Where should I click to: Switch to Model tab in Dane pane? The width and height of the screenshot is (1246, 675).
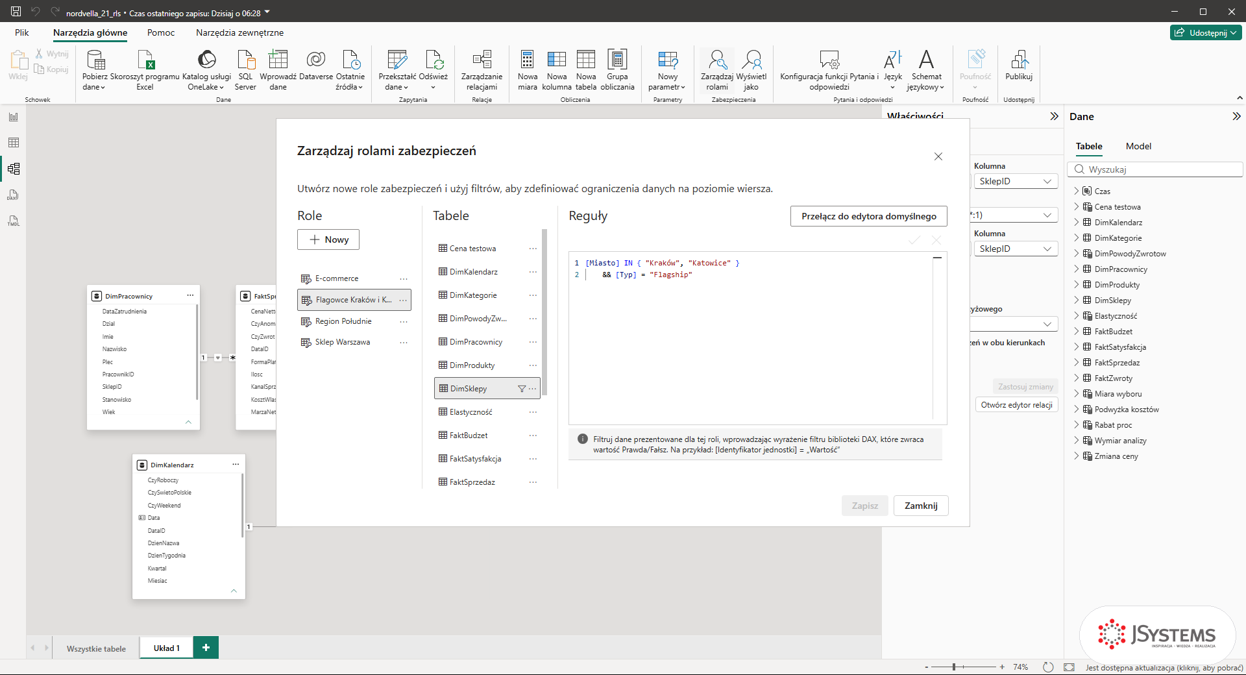[x=1138, y=146]
